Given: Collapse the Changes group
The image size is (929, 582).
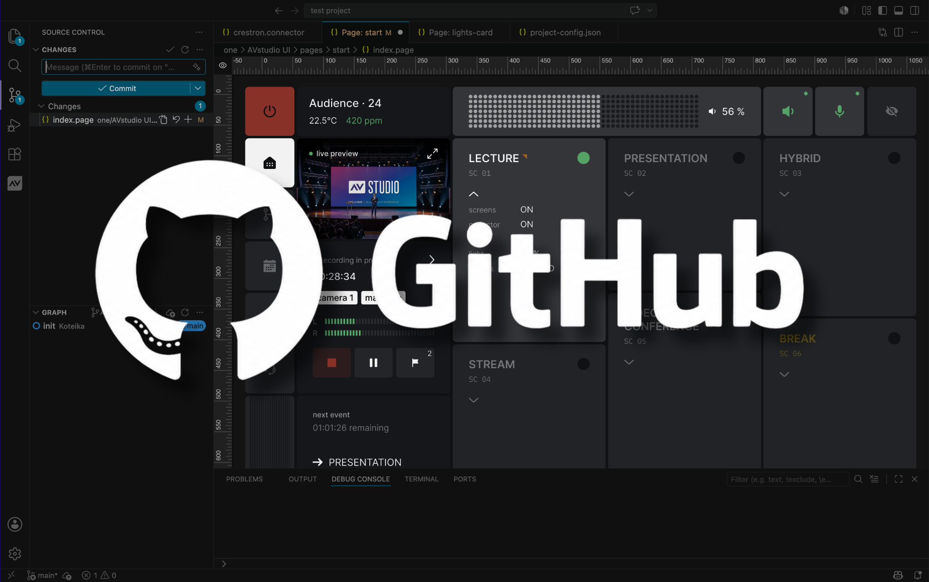Looking at the screenshot, I should [41, 106].
